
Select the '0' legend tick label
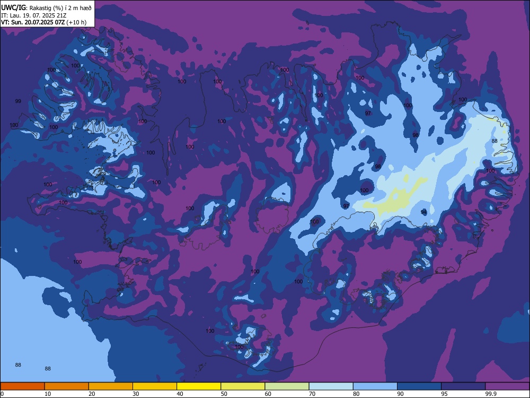(2, 394)
